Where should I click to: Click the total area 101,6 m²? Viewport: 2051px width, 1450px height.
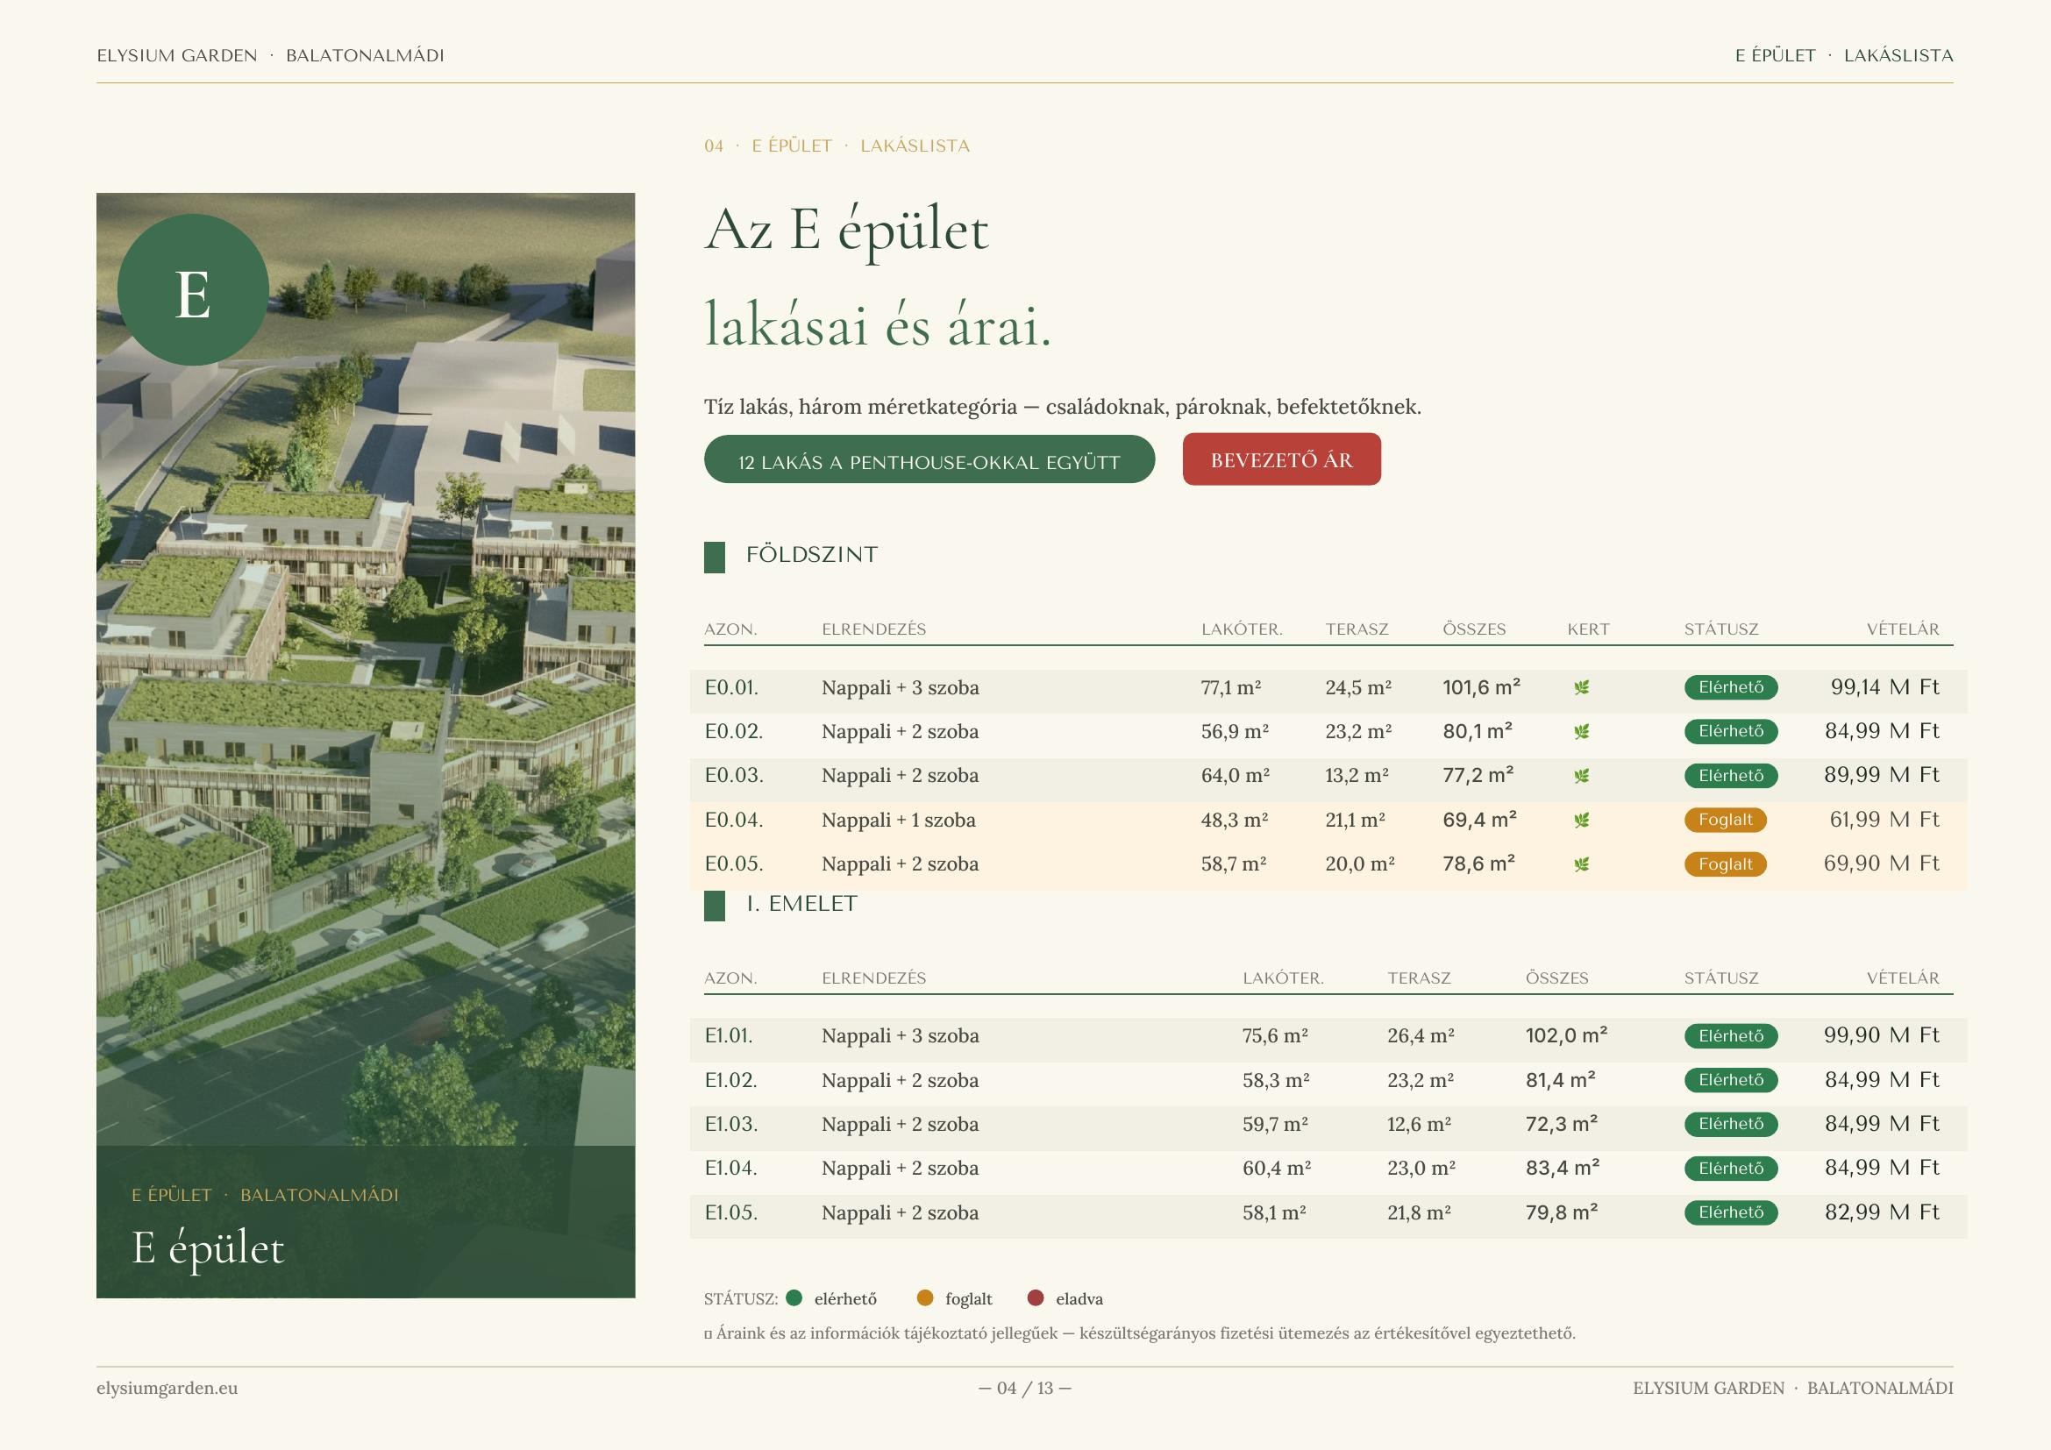[1481, 686]
